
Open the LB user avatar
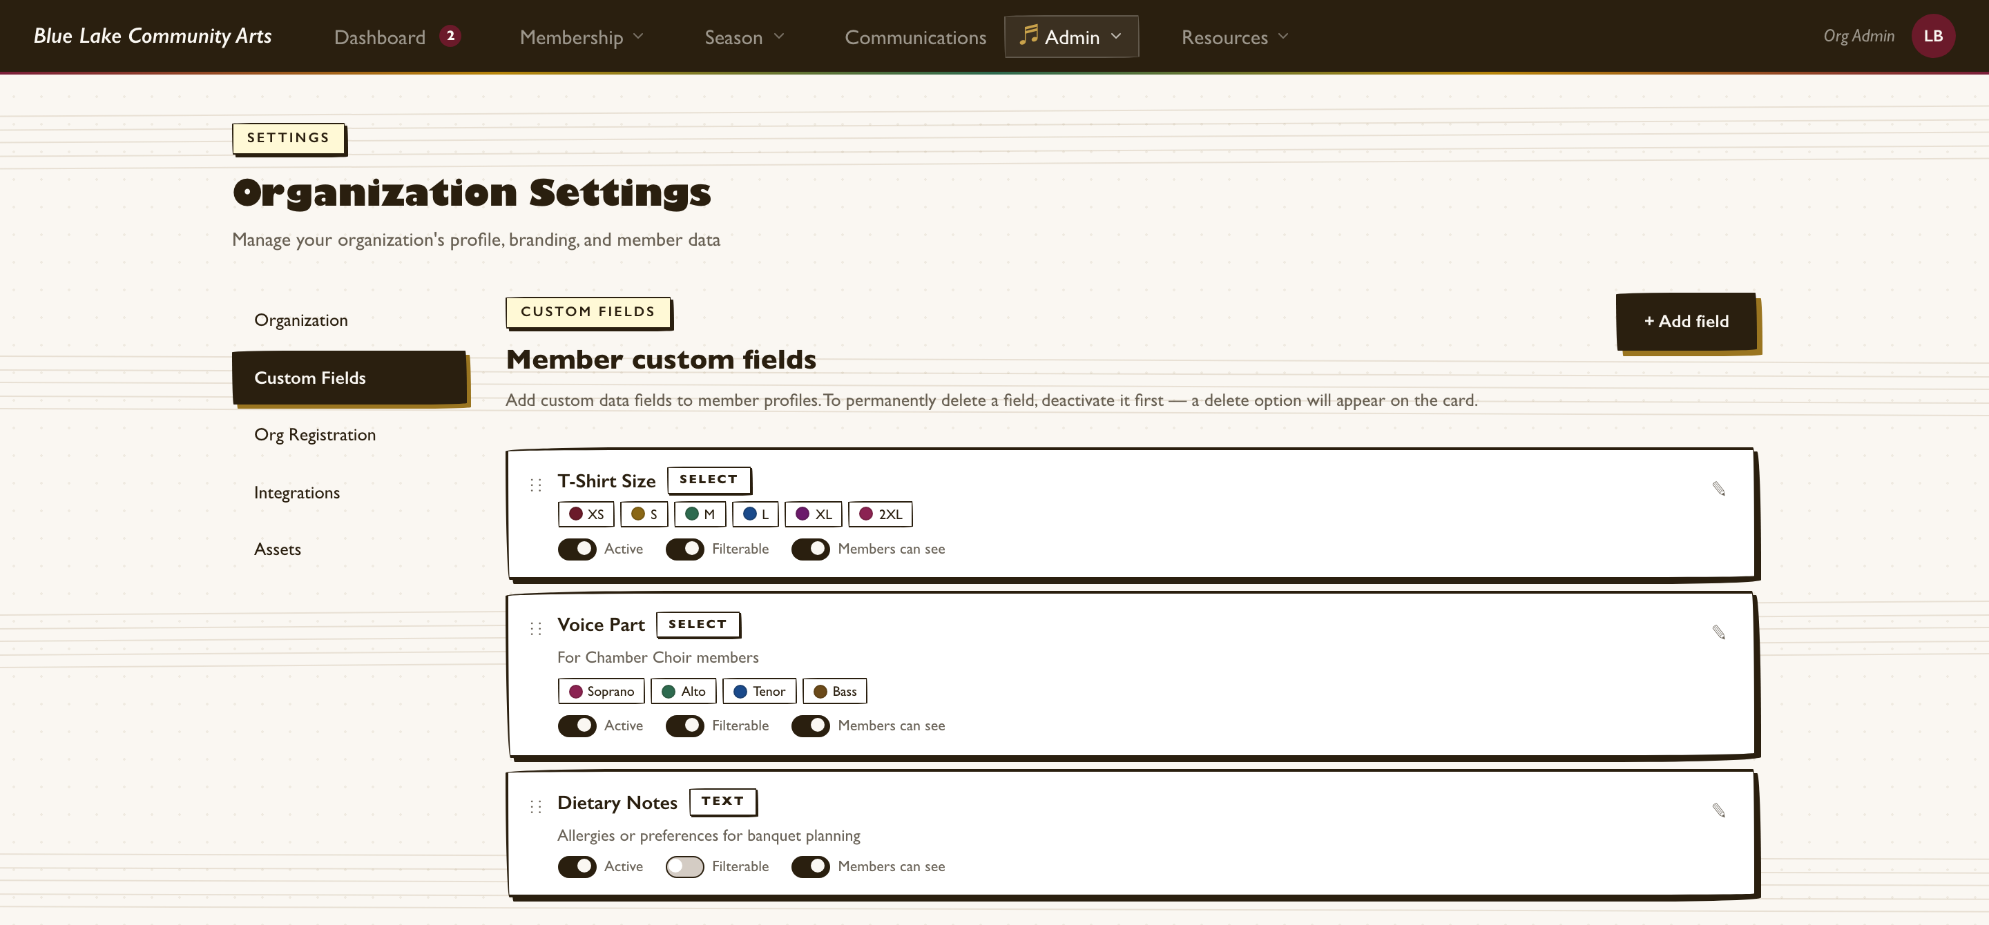(1932, 37)
